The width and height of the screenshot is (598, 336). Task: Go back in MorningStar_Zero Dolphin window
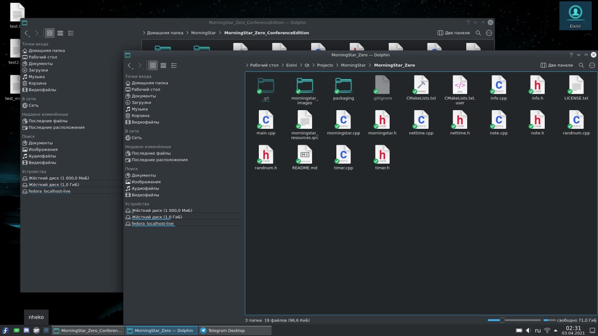tap(130, 65)
